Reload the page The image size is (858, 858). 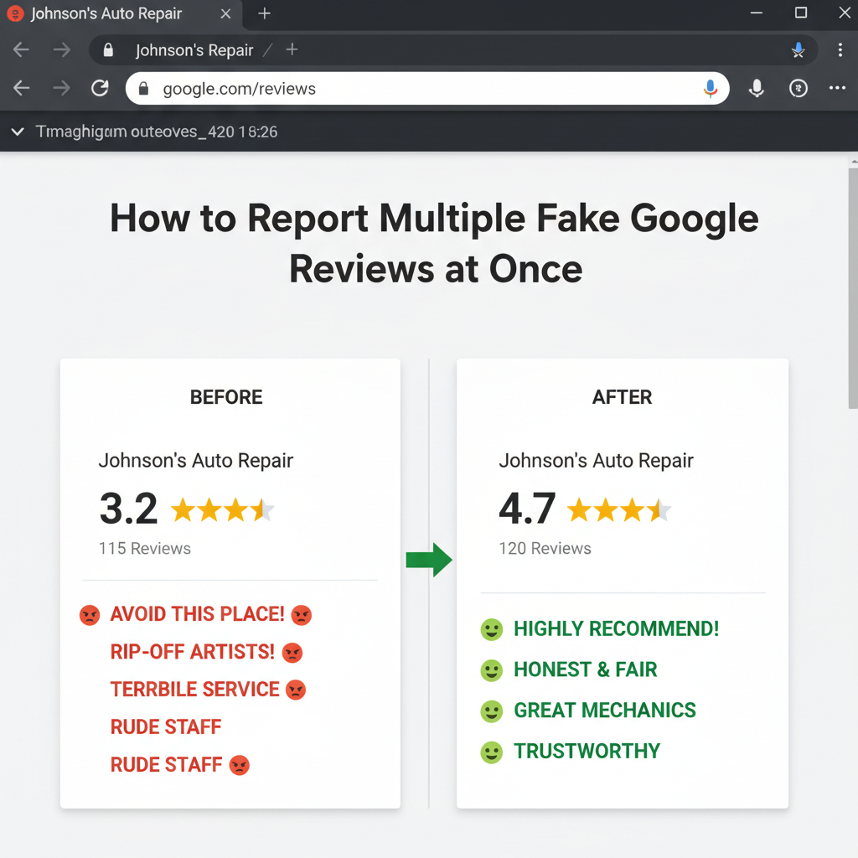[x=100, y=88]
